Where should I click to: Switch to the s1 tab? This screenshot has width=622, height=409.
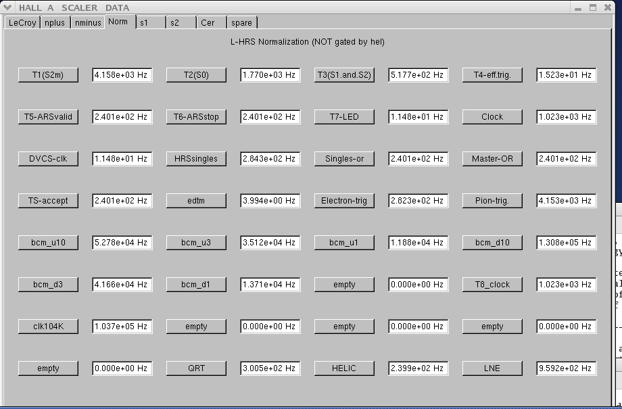(151, 22)
